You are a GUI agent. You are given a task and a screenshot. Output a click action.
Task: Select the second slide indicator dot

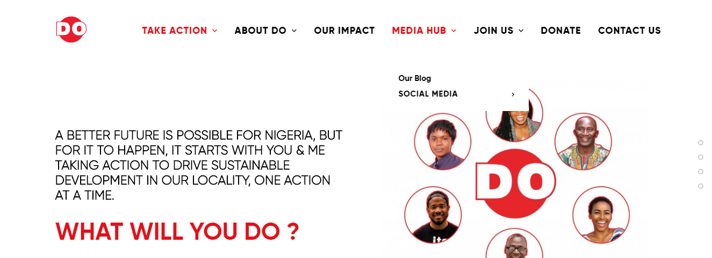(701, 157)
